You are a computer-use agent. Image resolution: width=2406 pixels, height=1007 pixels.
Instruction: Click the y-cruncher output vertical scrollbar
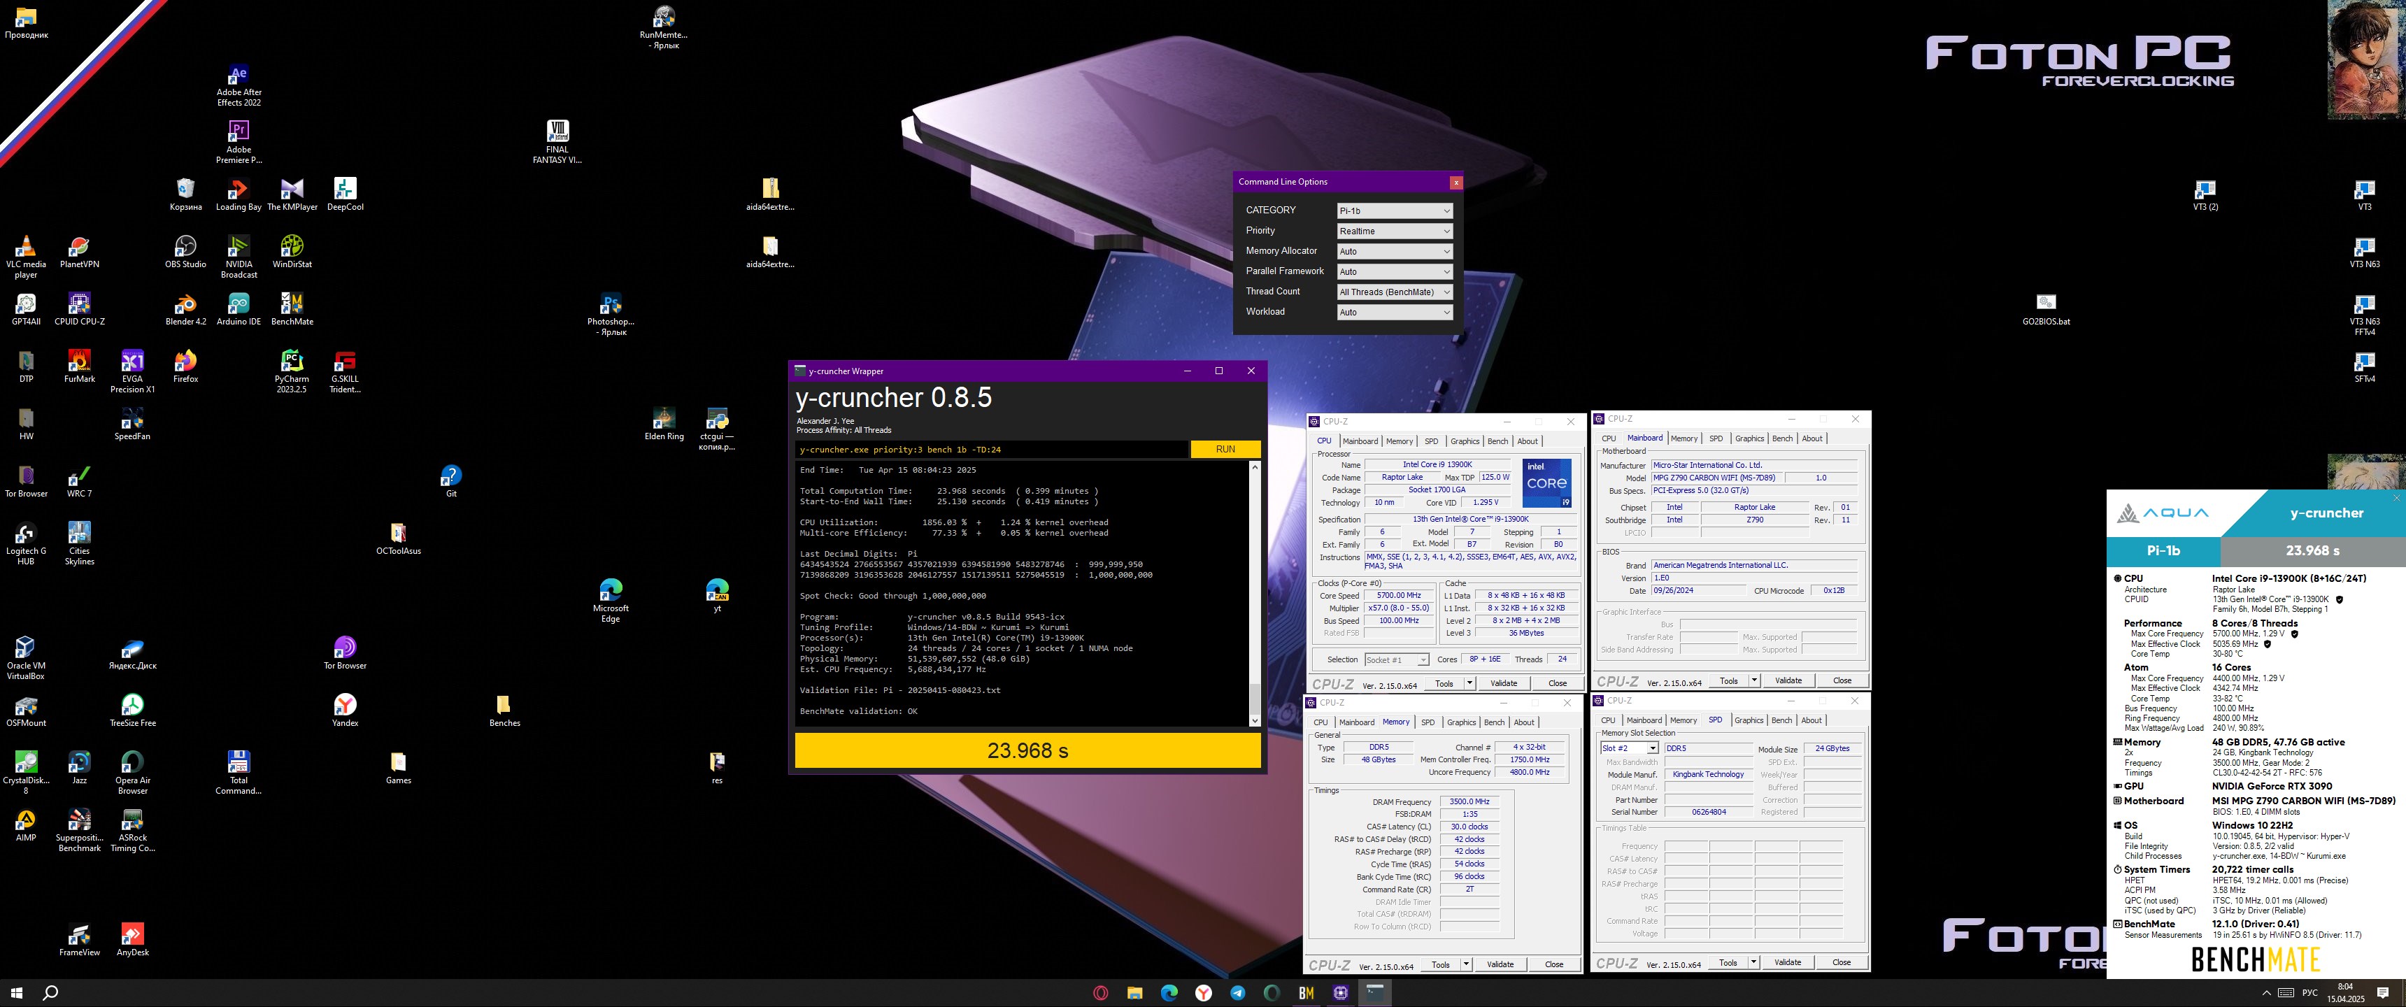[1254, 697]
